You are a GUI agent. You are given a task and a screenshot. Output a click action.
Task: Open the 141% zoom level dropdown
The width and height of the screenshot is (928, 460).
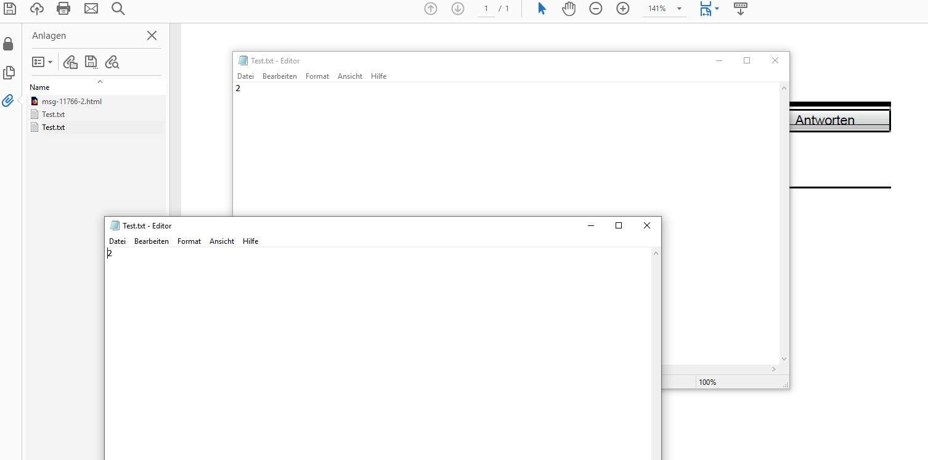(x=679, y=9)
